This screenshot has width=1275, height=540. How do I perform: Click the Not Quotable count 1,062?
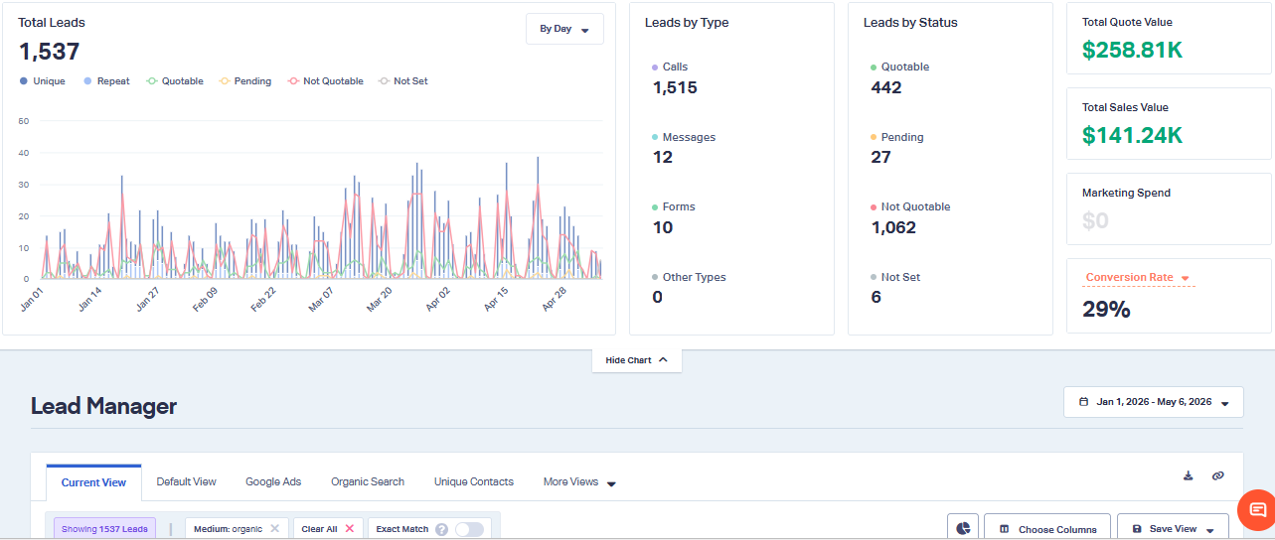893,227
